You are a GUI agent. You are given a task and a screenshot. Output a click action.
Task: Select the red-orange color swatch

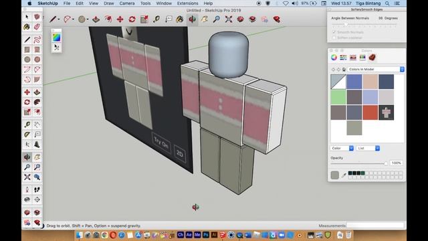[x=370, y=112]
